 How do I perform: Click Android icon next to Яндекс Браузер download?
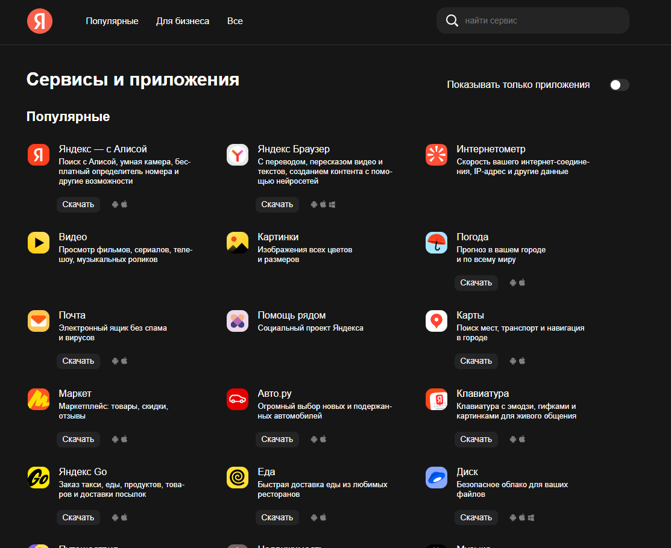[x=314, y=204]
